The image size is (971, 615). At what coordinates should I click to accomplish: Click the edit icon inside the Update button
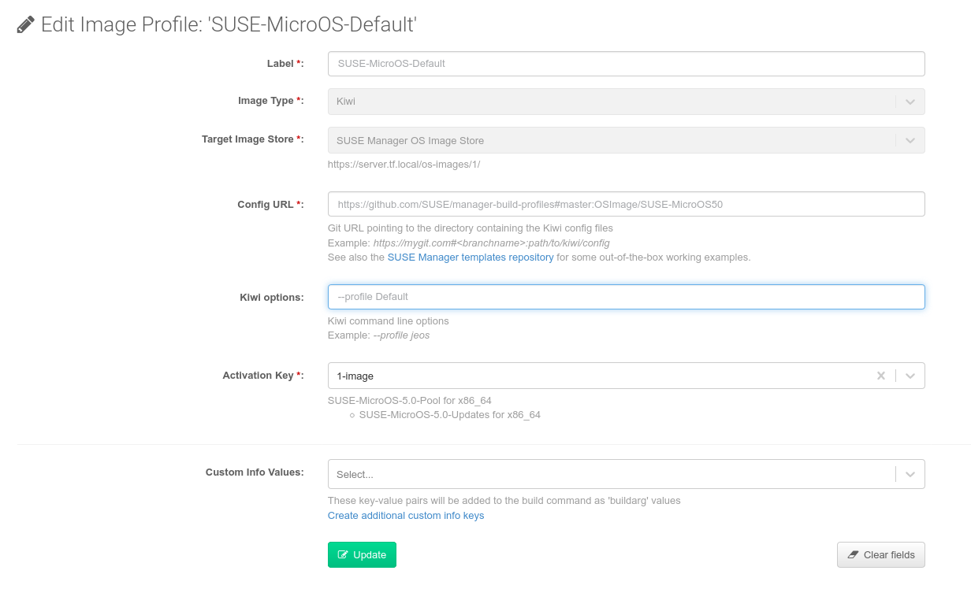click(343, 554)
